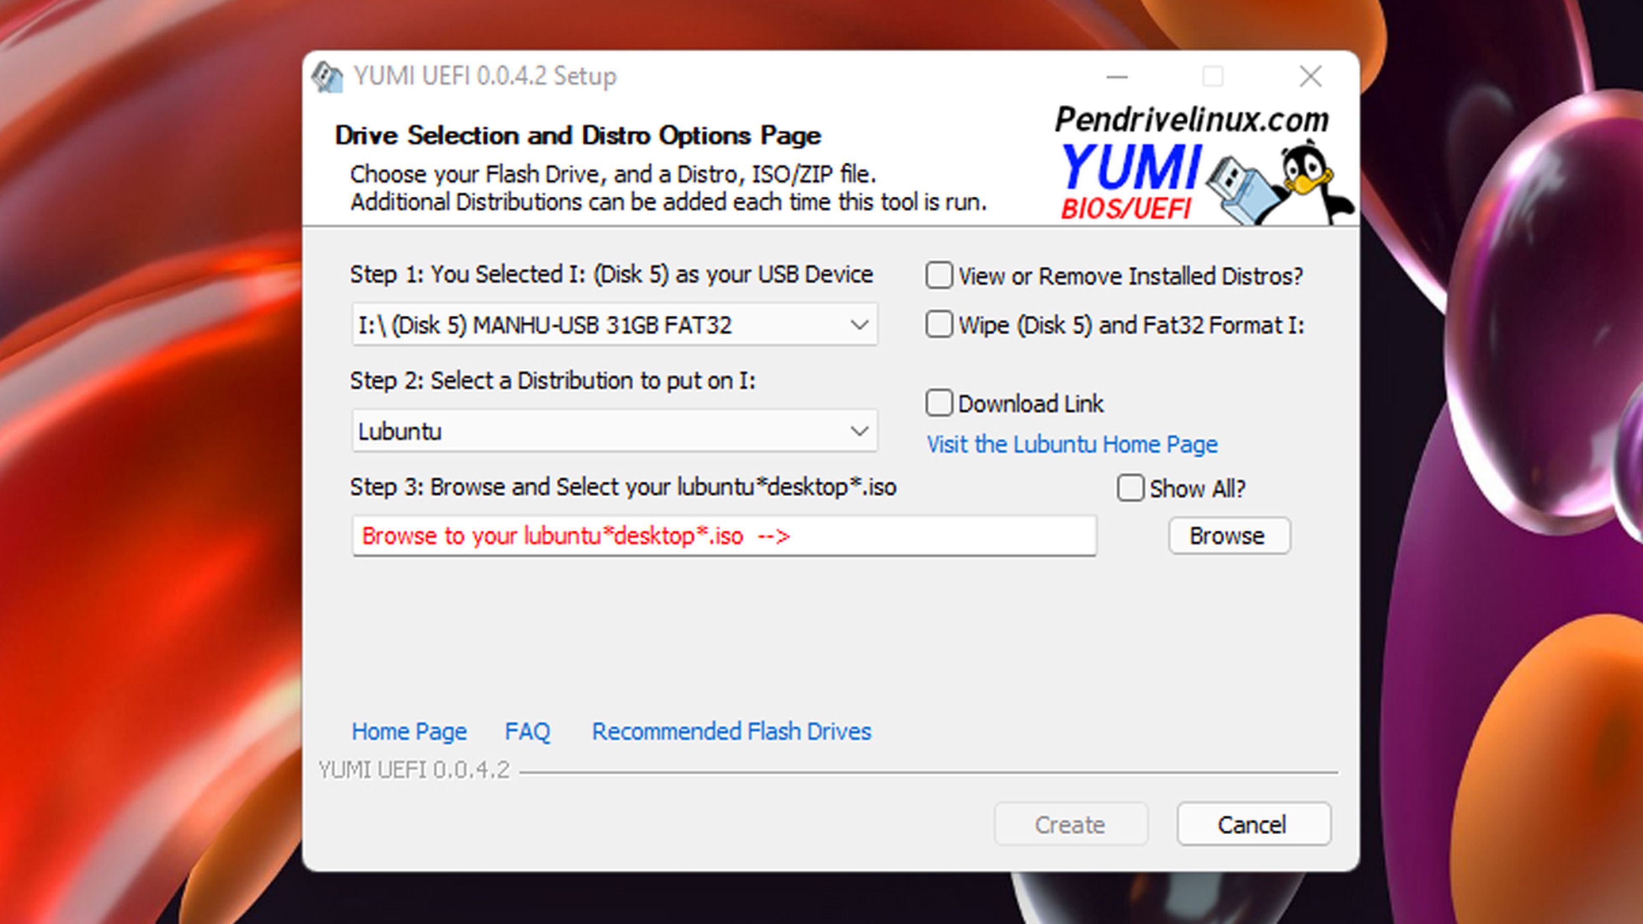Screen dimensions: 1643x924
Task: Open Visit the Lubuntu Home Page link
Action: (x=1072, y=444)
